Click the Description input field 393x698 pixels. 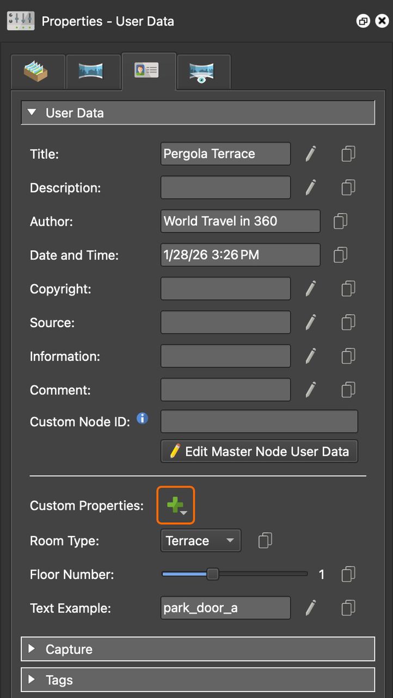click(225, 188)
